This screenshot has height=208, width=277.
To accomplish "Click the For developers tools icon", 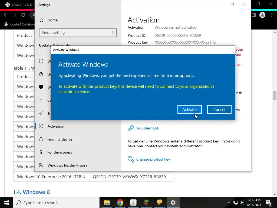I will [x=41, y=152].
